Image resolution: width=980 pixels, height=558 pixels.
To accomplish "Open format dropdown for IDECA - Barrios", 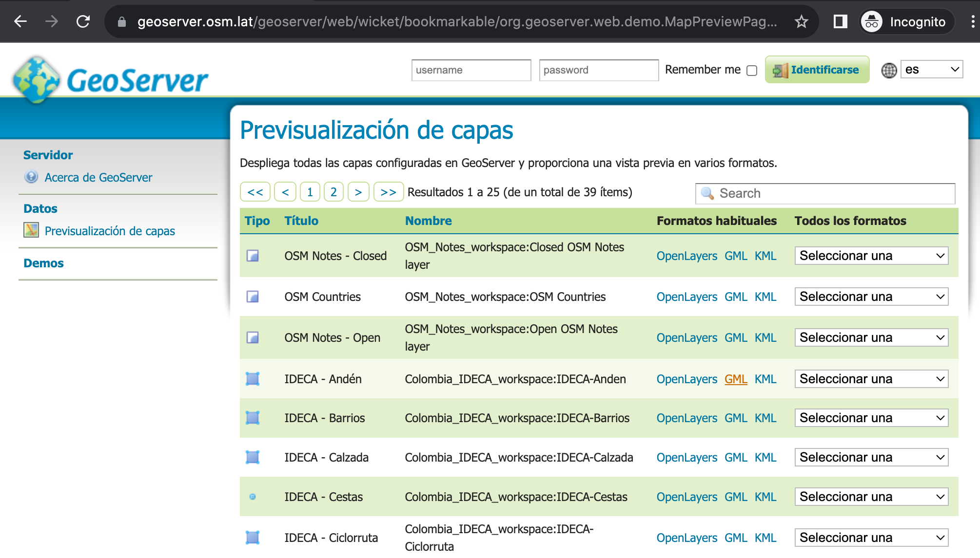I will (x=871, y=418).
